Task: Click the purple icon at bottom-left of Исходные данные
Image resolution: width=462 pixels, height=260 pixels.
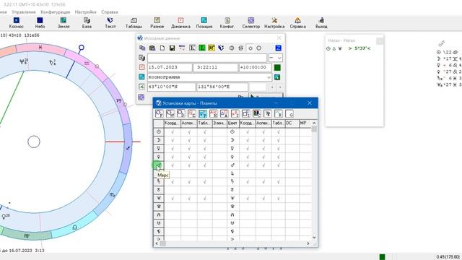Action: (141, 97)
